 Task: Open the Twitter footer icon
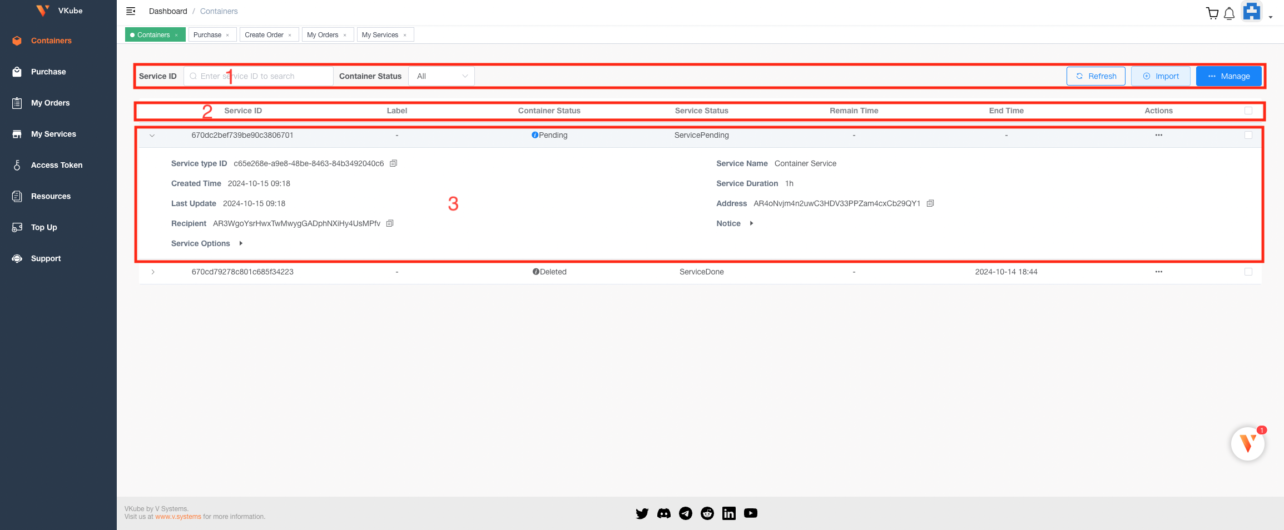(x=642, y=513)
